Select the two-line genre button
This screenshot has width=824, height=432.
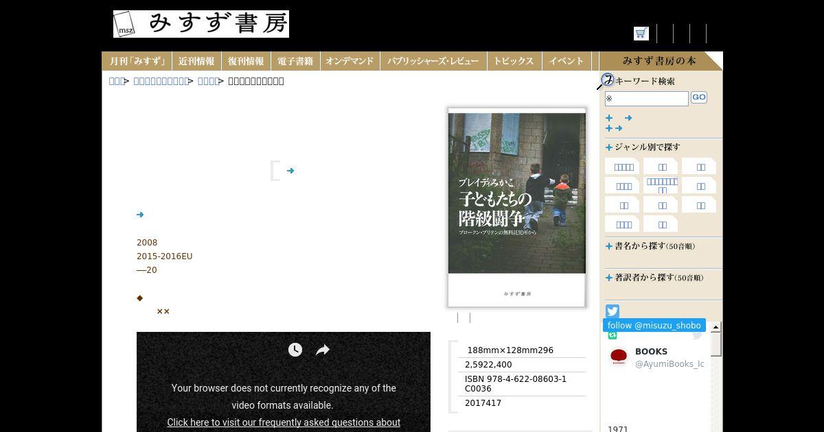pos(662,185)
